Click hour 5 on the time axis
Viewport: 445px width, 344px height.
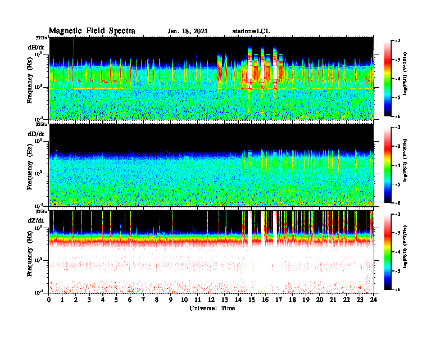[116, 300]
